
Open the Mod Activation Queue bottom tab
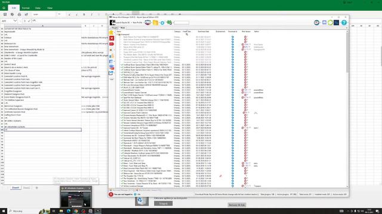[x=148, y=190]
